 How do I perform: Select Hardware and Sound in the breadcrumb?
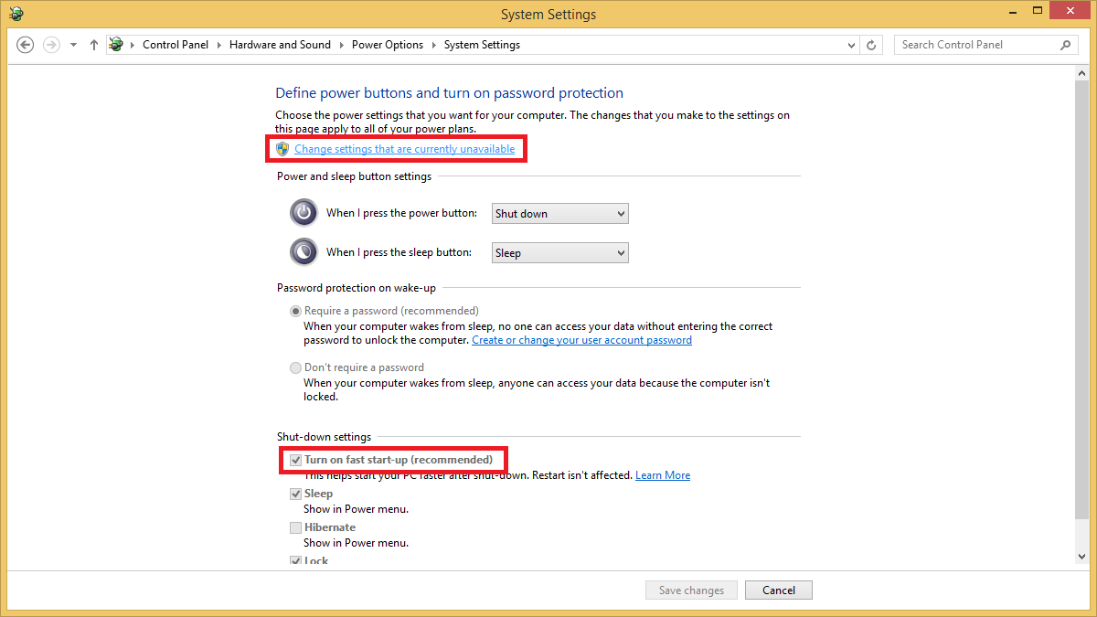(280, 44)
